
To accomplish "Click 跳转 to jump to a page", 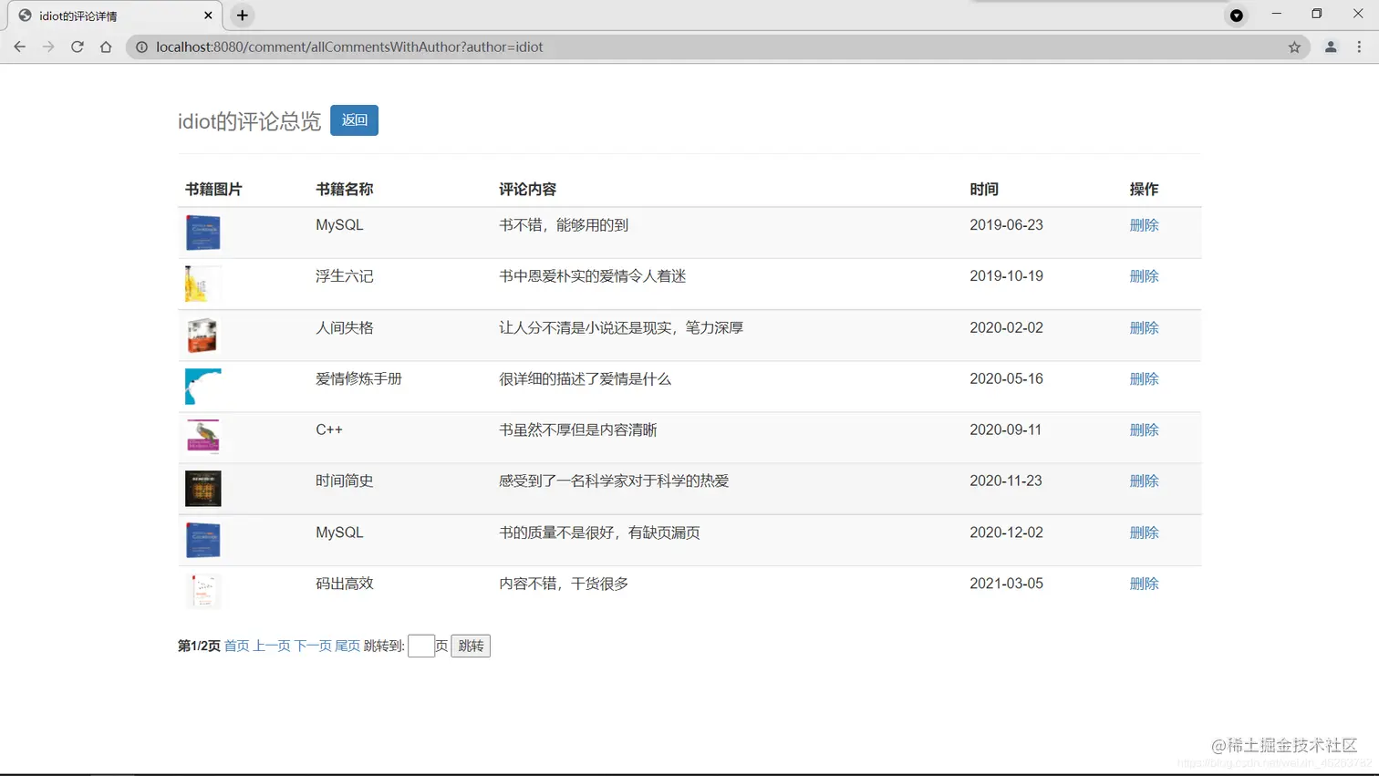I will (x=470, y=645).
